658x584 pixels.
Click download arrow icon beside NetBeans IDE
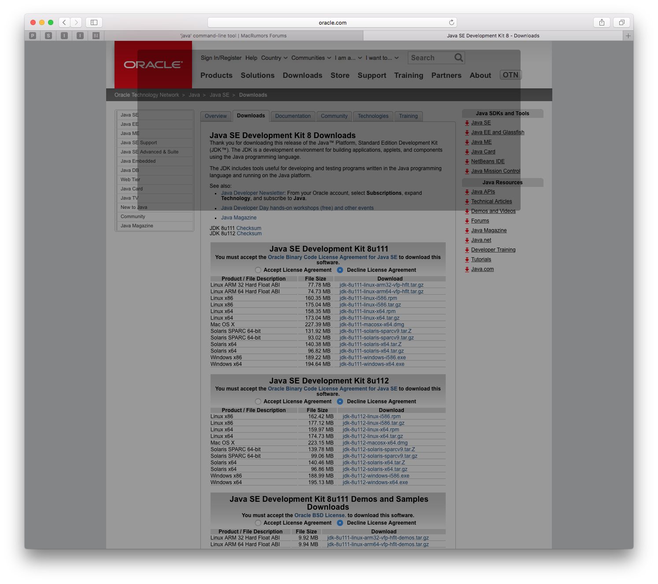click(x=467, y=162)
